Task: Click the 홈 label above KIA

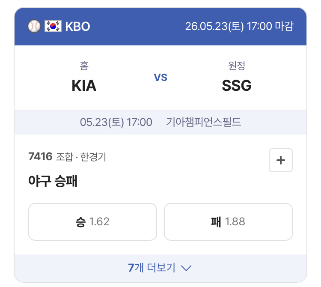Action: 84,66
